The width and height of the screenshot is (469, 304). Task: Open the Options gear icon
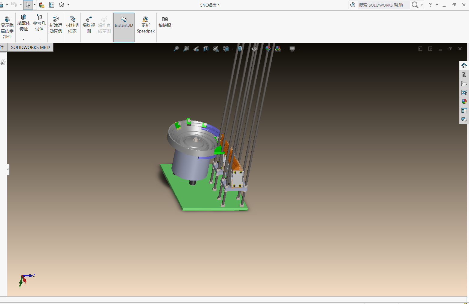pos(62,5)
